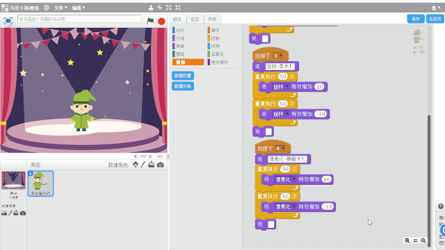This screenshot has height=250, width=445.
Task: Click repeat count 50 above 旋转 increase 10
Action: tap(283, 76)
